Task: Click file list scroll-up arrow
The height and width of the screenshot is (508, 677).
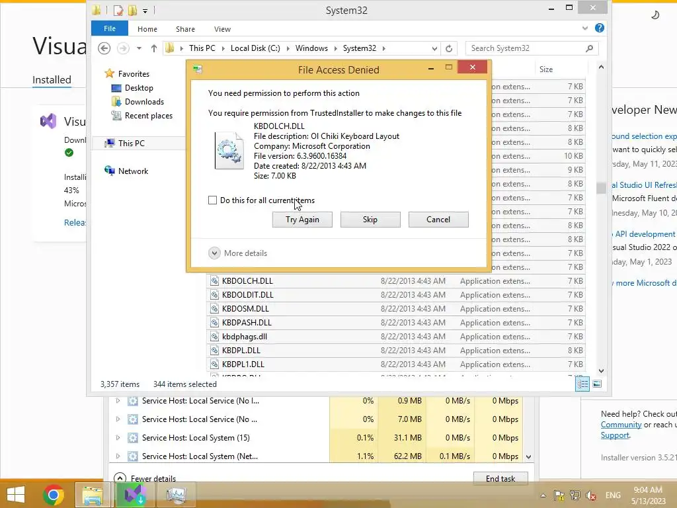Action: (601, 67)
